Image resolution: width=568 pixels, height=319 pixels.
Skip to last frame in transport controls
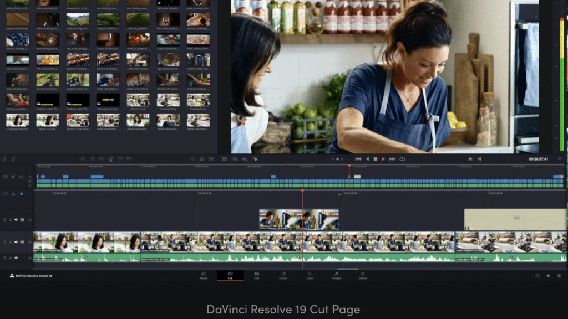tap(392, 159)
